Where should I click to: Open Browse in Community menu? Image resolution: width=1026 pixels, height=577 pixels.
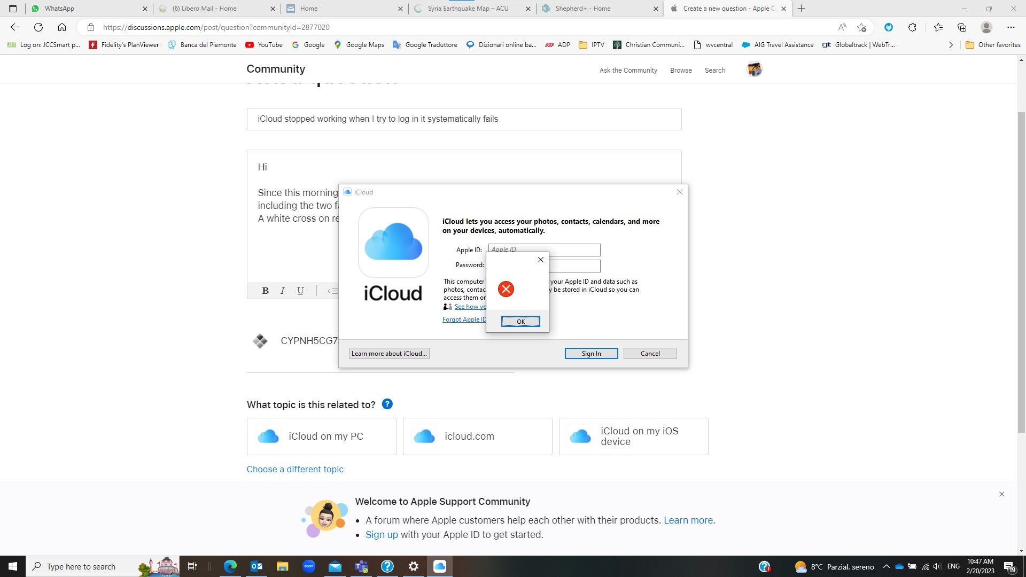point(681,70)
